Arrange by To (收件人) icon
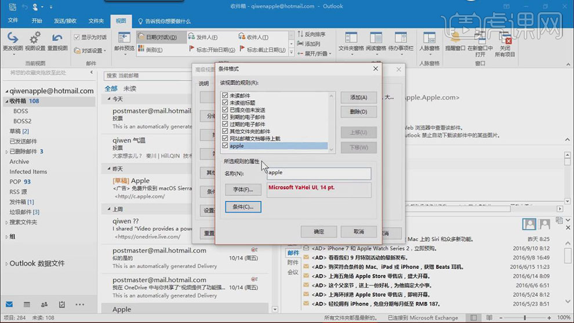Screen dimensions: 574x323 (x=242, y=37)
